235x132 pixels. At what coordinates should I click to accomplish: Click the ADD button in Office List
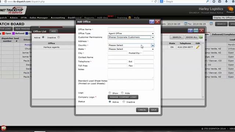[54, 31]
